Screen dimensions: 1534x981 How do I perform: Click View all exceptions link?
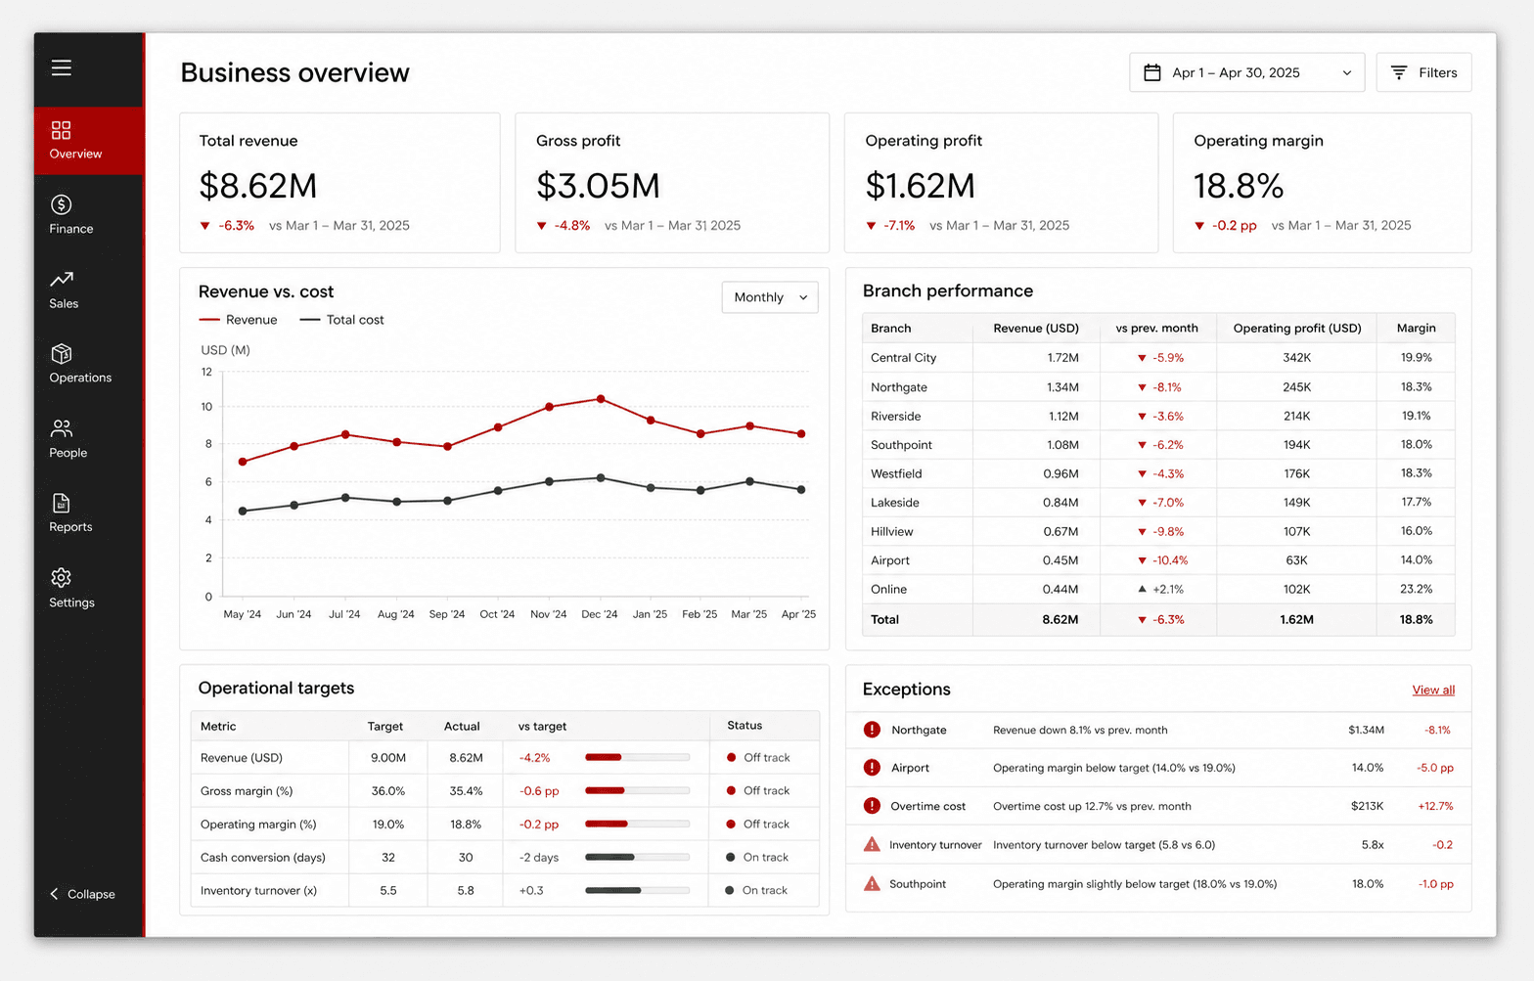click(1433, 691)
